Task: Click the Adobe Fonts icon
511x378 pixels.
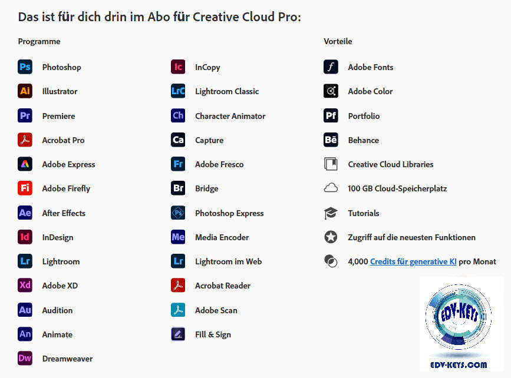Action: [x=331, y=67]
